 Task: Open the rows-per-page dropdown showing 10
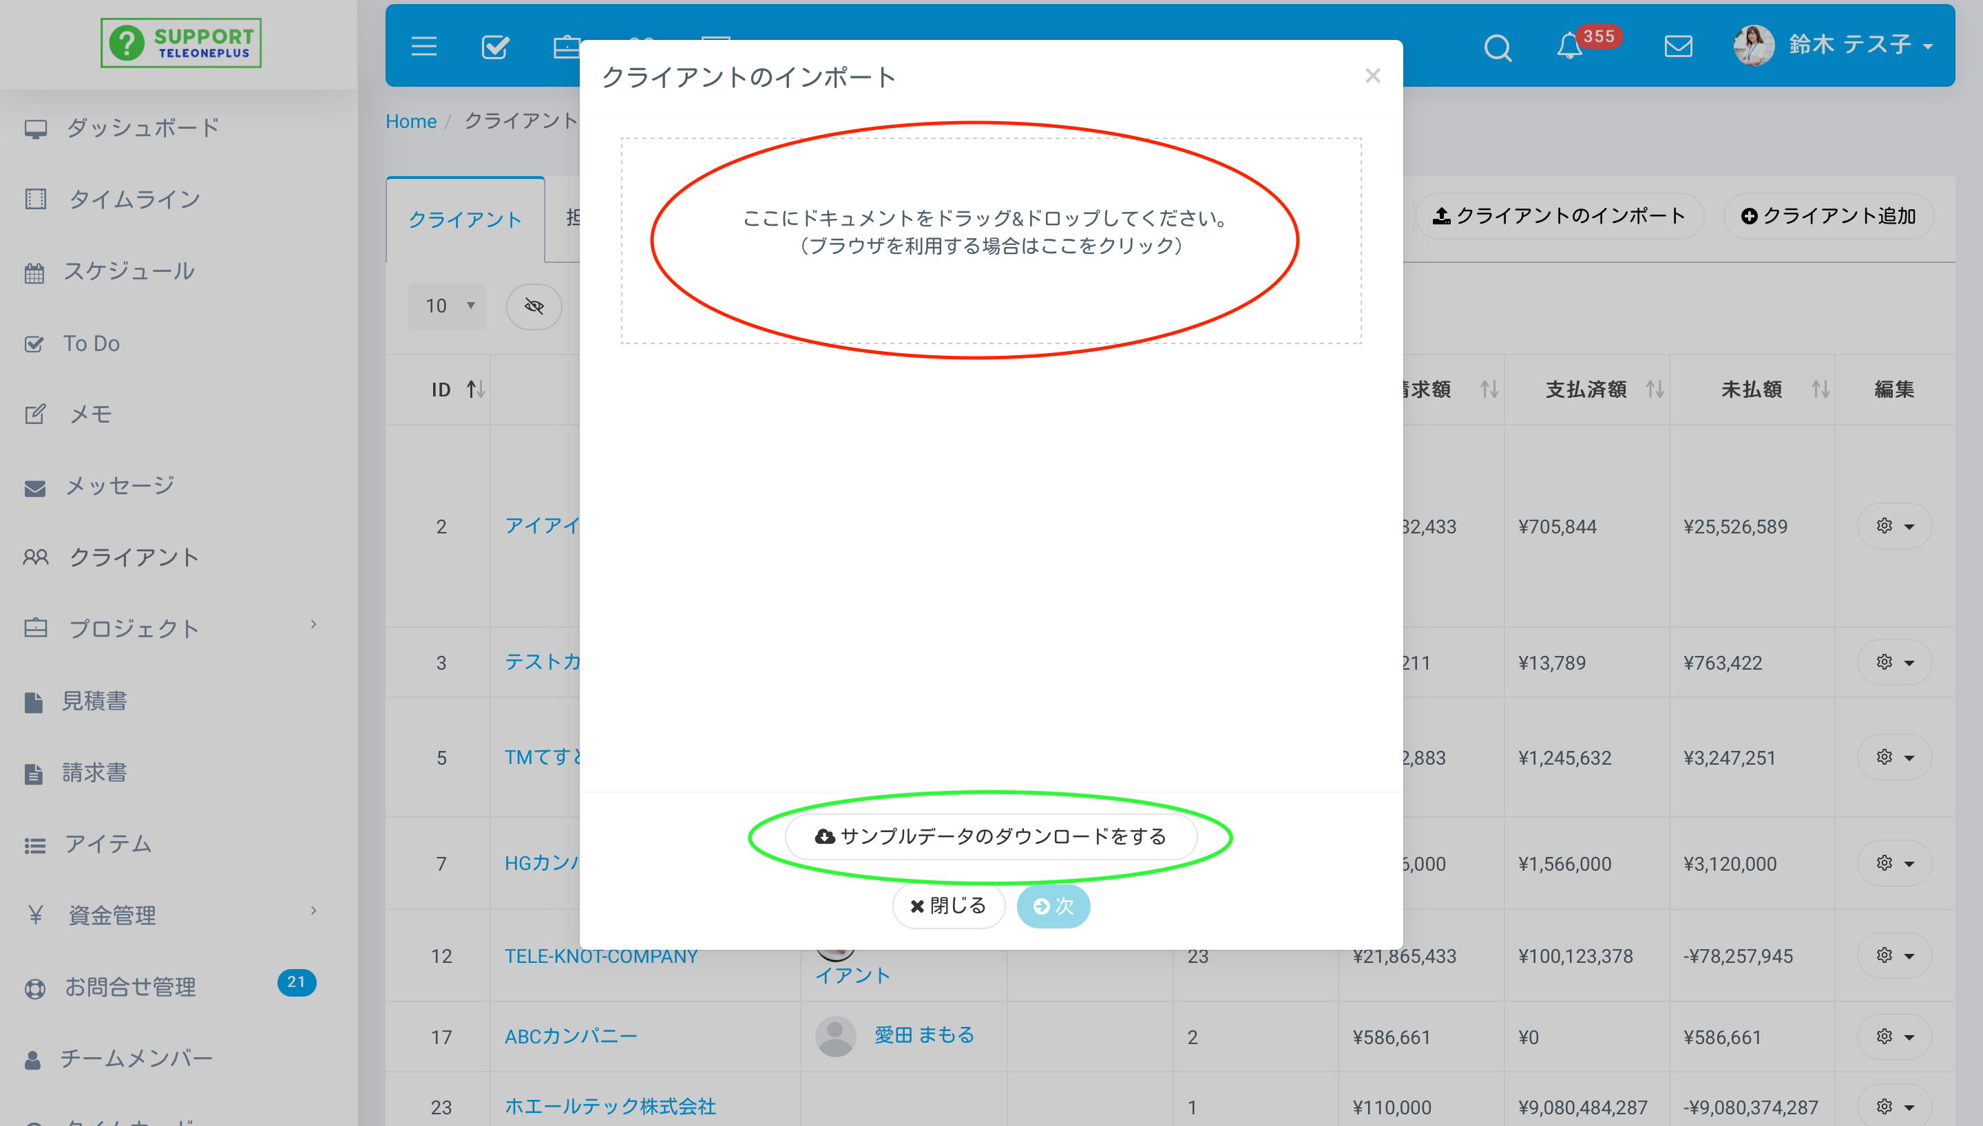point(446,306)
